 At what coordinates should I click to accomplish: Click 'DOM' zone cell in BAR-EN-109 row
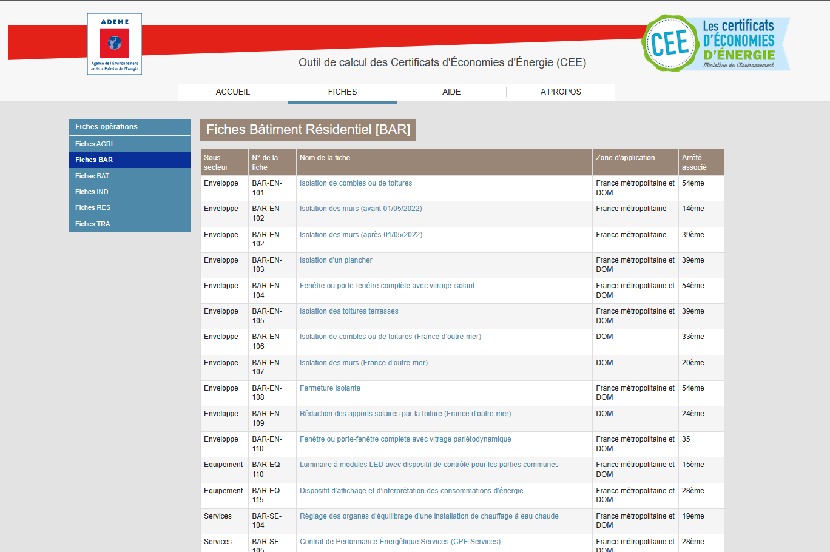pos(635,419)
